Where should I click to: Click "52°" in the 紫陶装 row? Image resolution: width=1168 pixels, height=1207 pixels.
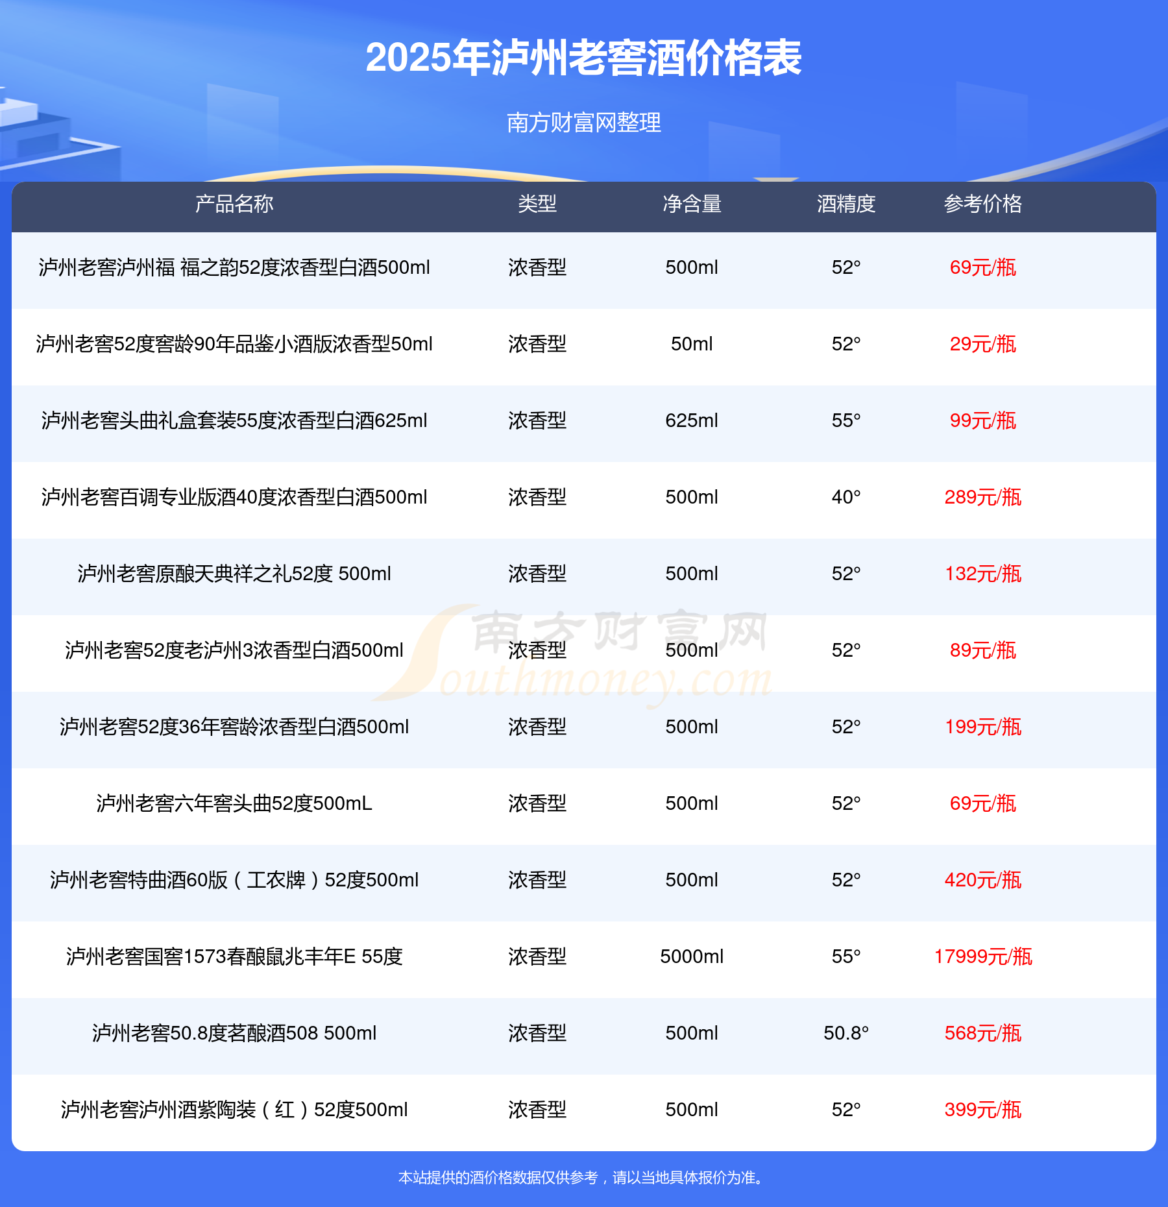pos(846,1110)
